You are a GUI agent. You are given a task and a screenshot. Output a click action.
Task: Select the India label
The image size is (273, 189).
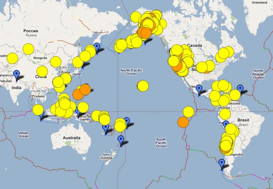16,87
